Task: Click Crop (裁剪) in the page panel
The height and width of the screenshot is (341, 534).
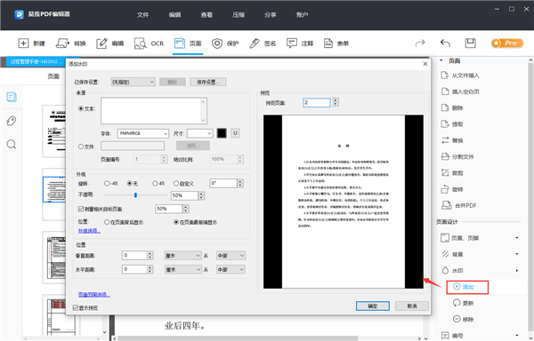Action: [x=452, y=173]
